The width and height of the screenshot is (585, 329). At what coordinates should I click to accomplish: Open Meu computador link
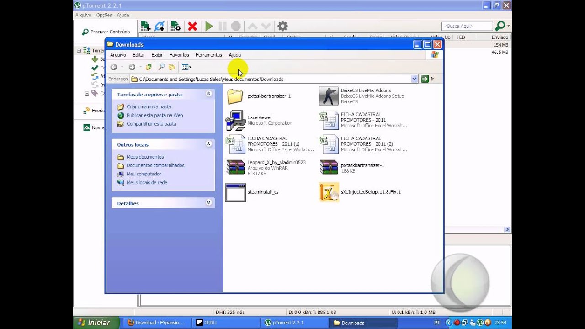click(144, 174)
